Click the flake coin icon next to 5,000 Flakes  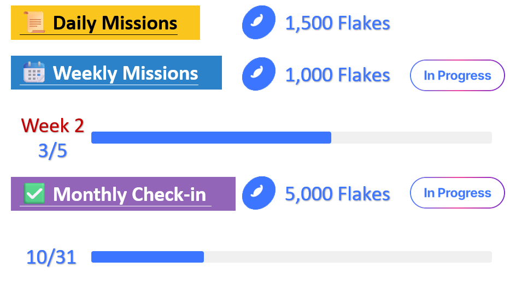pos(259,193)
